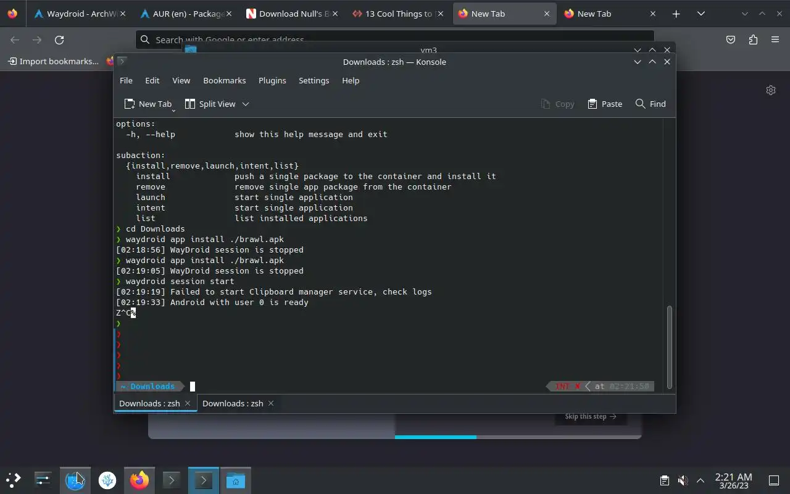This screenshot has height=494, width=790.
Task: Open clipboard tray icon
Action: (664, 480)
